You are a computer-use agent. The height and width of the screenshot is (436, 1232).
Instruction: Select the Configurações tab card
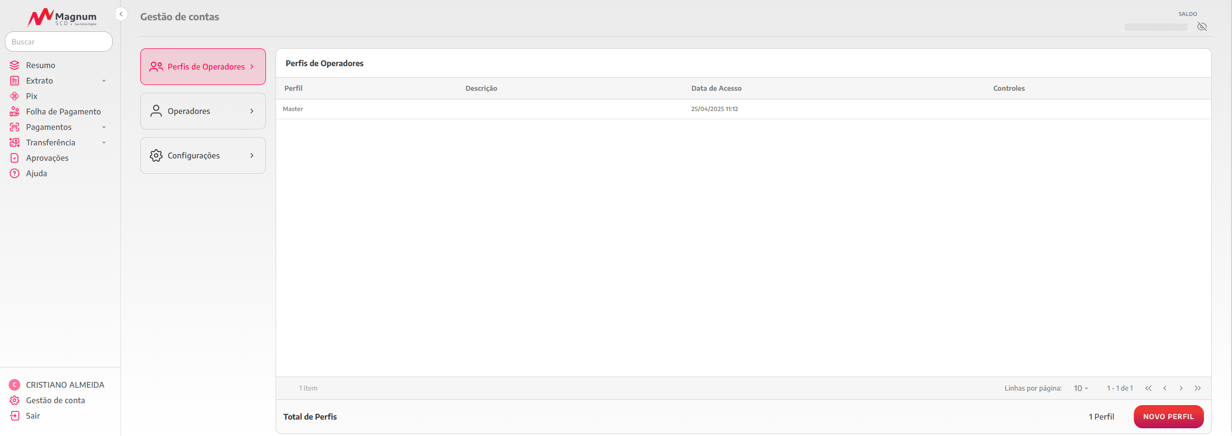[x=203, y=155]
